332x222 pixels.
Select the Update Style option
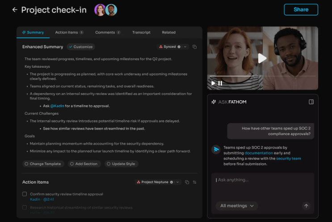(122, 164)
